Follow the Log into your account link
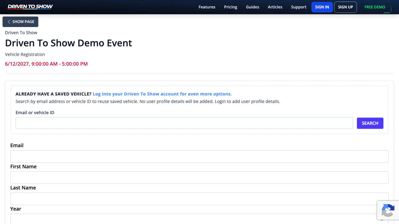The image size is (399, 224). click(x=162, y=94)
